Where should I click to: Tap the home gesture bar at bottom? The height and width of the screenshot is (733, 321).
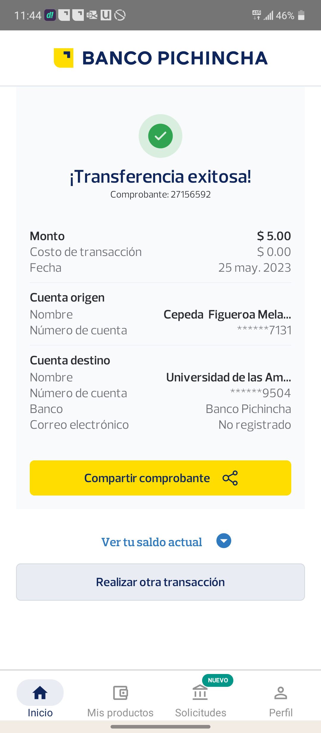[160, 727]
